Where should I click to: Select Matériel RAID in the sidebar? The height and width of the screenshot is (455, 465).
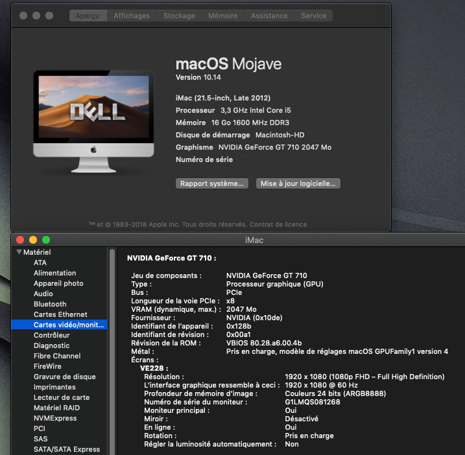pyautogui.click(x=56, y=408)
